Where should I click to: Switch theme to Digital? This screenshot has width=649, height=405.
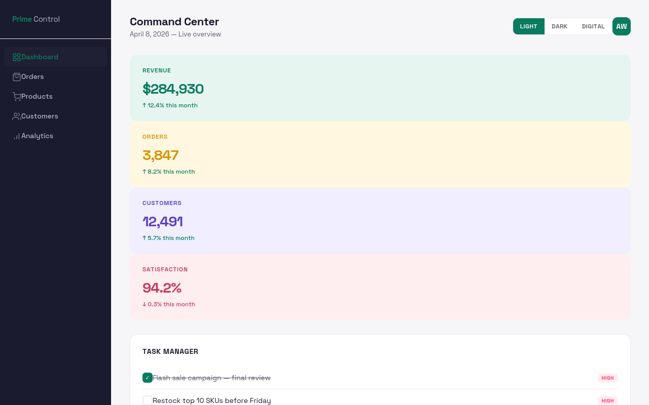click(x=593, y=26)
